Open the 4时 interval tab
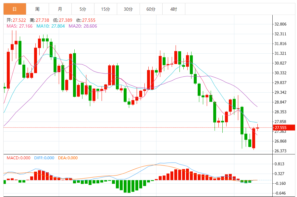The height and width of the screenshot is (197, 297). tap(174, 9)
